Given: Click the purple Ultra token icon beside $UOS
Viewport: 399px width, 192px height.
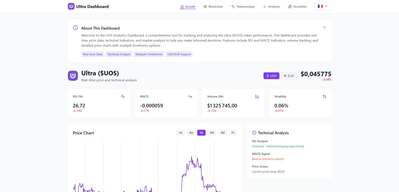Looking at the screenshot, I should 73,75.
